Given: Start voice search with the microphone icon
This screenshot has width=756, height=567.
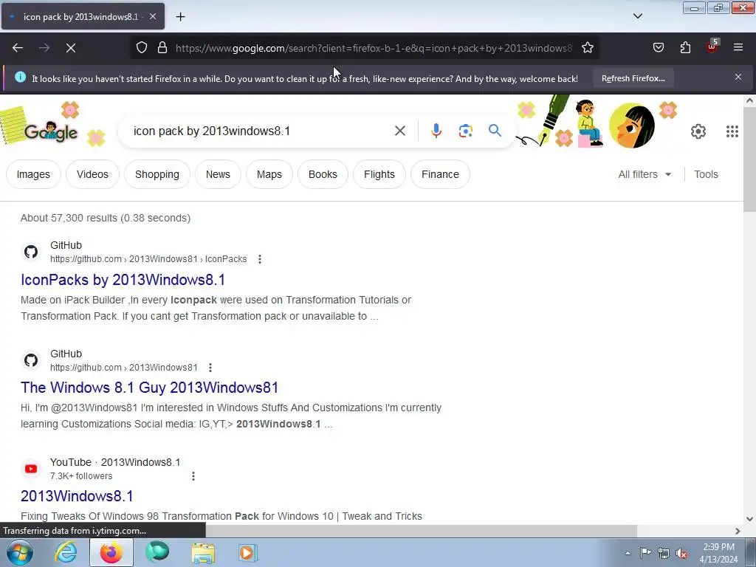Looking at the screenshot, I should tap(436, 131).
